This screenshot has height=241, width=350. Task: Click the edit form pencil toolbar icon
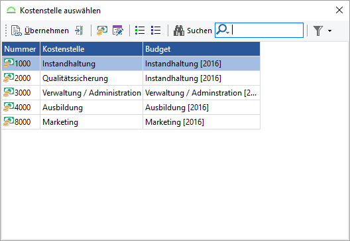click(x=117, y=31)
